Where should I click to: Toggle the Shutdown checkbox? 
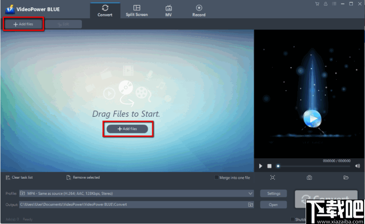[x=293, y=219]
